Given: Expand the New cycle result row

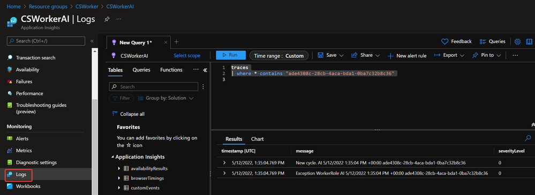Looking at the screenshot, I should pyautogui.click(x=224, y=163).
